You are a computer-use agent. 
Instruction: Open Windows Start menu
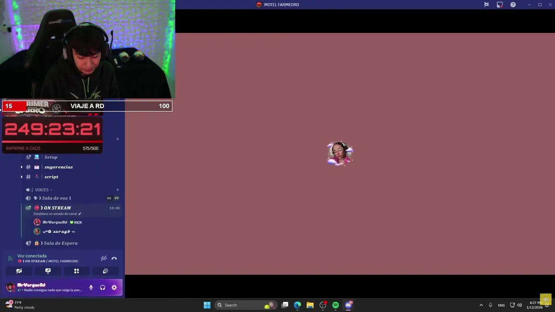[x=207, y=305]
